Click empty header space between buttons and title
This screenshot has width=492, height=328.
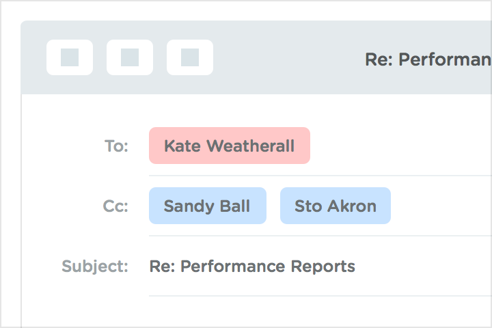(287, 58)
